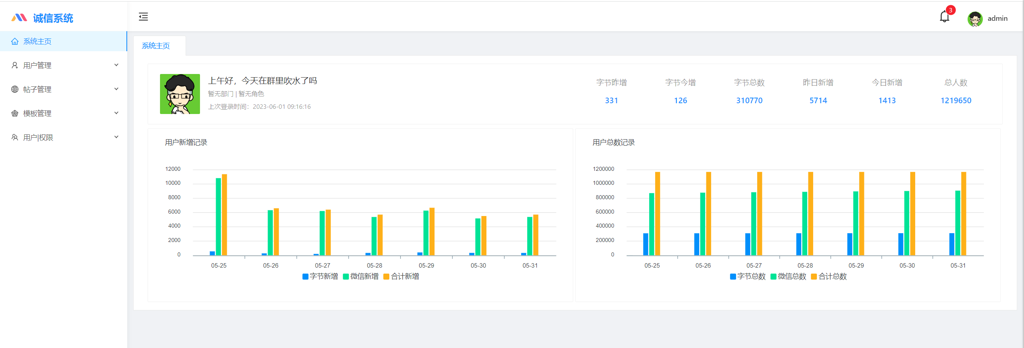Click the large profile picture thumbnail
The width and height of the screenshot is (1024, 348).
[180, 94]
